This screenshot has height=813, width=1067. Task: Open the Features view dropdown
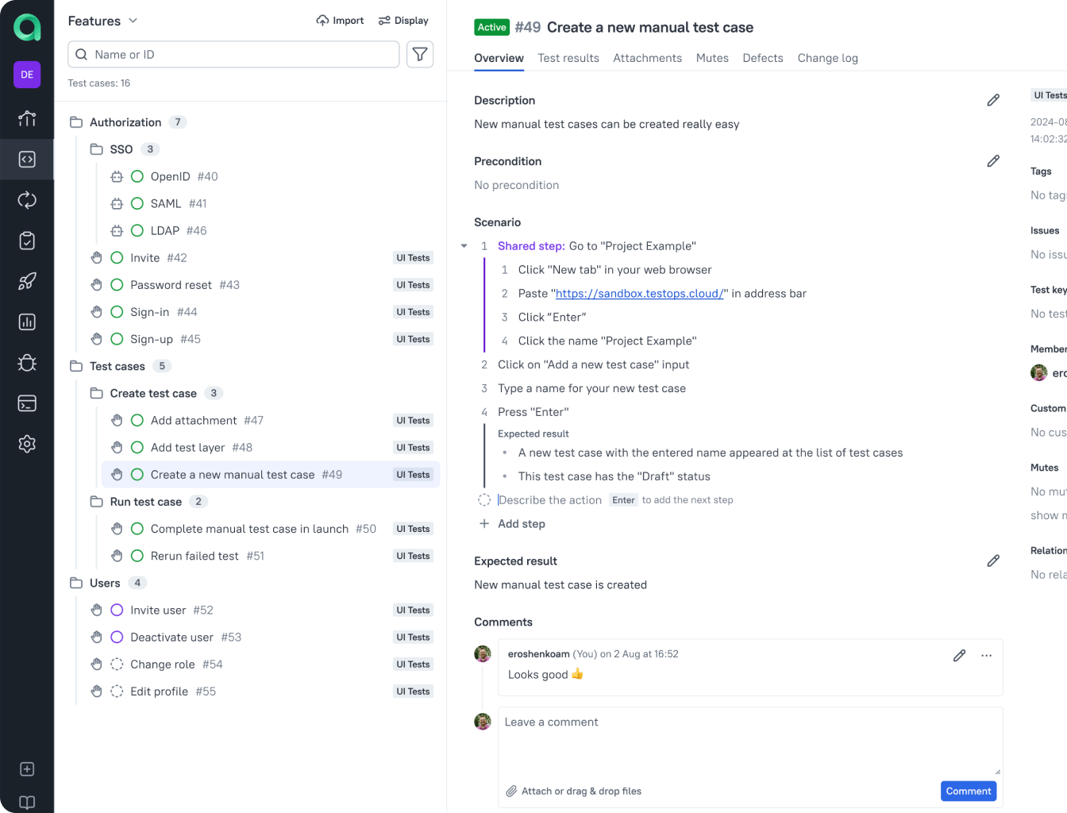103,21
